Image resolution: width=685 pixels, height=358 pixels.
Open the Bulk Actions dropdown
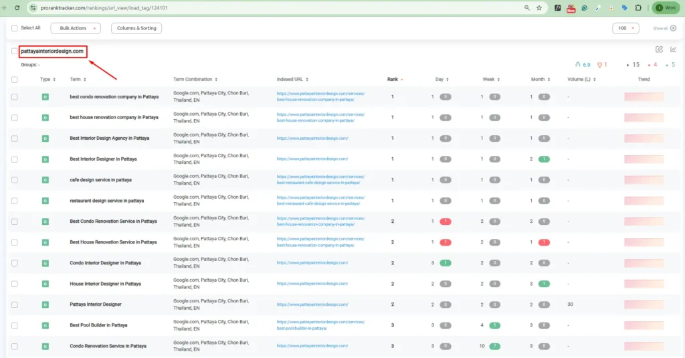76,28
